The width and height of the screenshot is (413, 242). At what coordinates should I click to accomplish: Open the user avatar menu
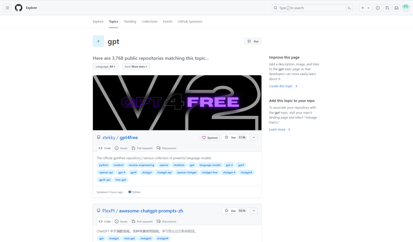coord(406,8)
